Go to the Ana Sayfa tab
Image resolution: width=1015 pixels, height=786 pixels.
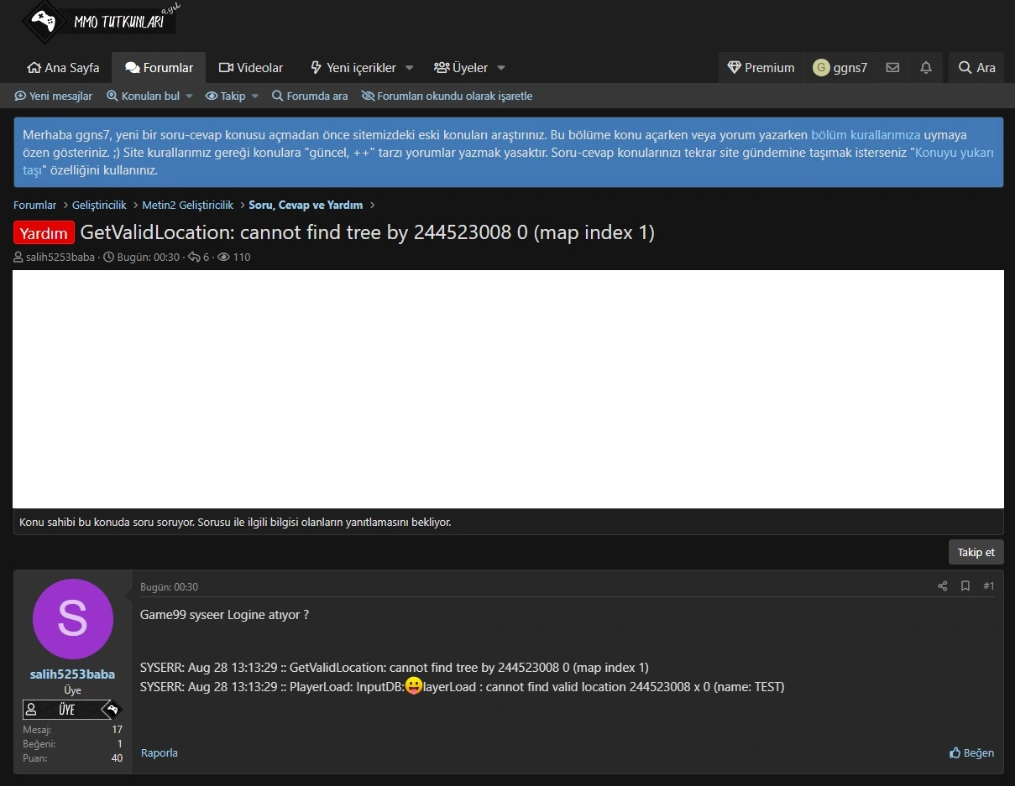click(63, 68)
